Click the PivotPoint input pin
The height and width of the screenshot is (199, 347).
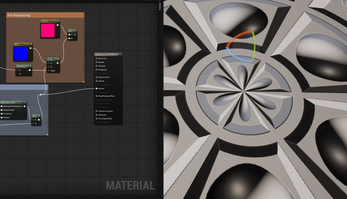pyautogui.click(x=1, y=114)
